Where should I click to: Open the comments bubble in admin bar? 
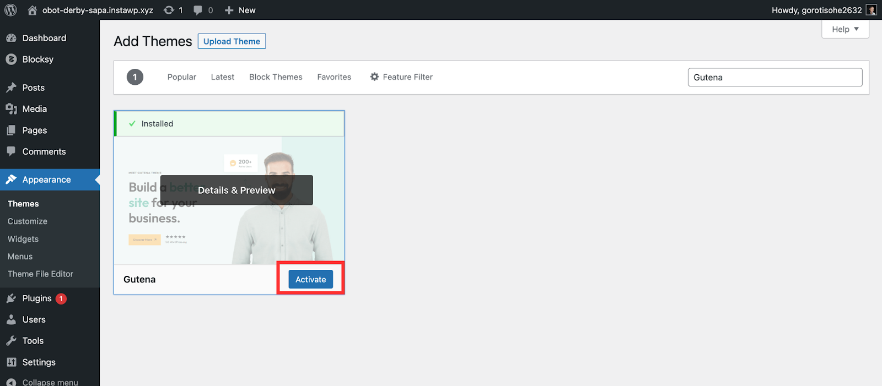click(x=198, y=10)
